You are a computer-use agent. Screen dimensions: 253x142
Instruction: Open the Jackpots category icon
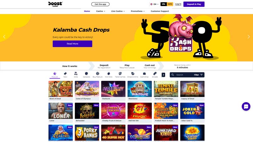[86, 74]
